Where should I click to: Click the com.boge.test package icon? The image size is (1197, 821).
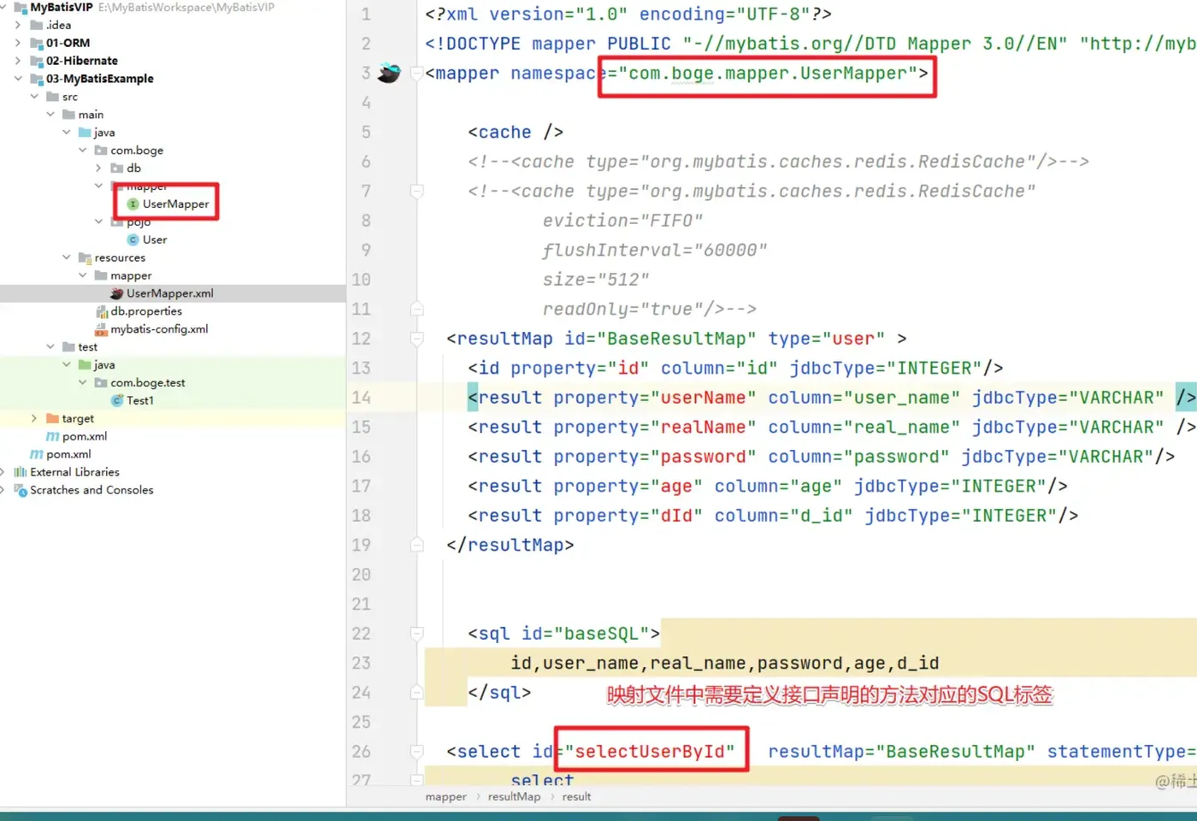[101, 383]
